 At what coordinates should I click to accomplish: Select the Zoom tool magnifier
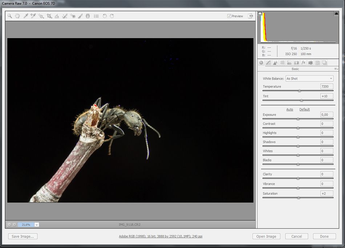point(10,16)
